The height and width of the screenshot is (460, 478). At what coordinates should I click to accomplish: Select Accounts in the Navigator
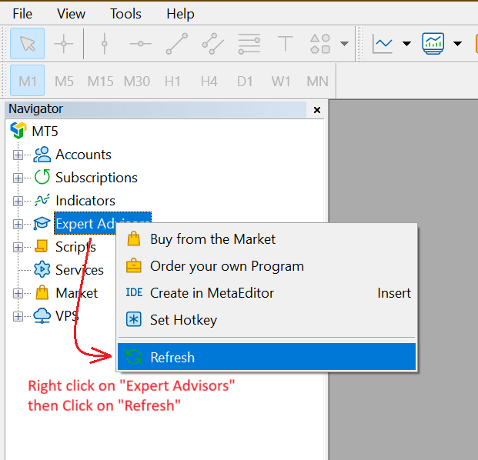coord(83,155)
